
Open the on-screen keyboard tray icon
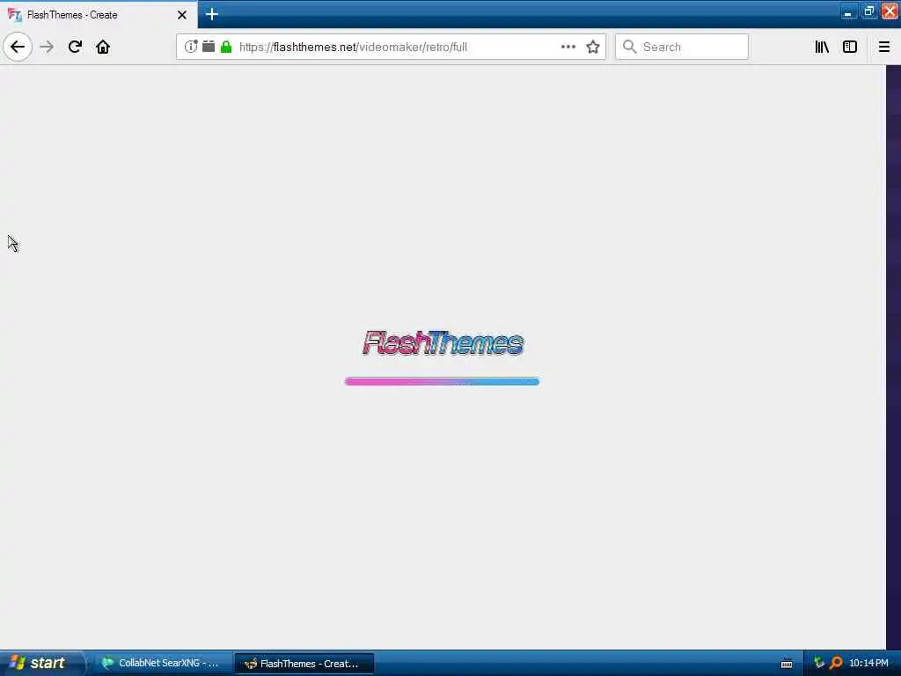(x=787, y=664)
